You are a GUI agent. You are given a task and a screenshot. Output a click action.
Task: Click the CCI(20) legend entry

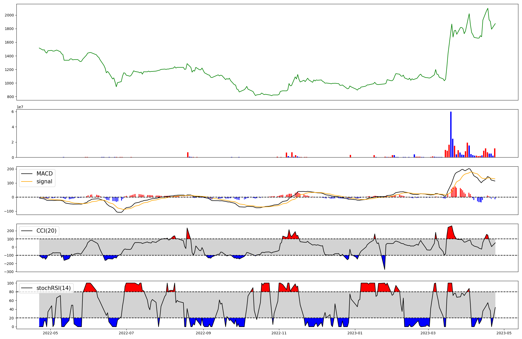coord(46,231)
